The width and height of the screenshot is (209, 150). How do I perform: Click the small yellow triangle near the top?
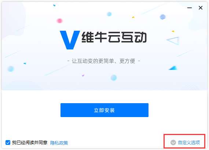(133, 17)
